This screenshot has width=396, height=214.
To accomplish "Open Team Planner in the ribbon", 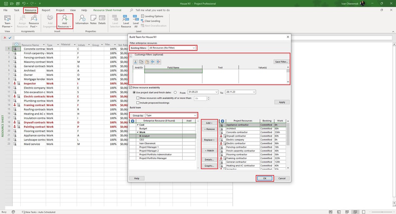I will (x=8, y=22).
